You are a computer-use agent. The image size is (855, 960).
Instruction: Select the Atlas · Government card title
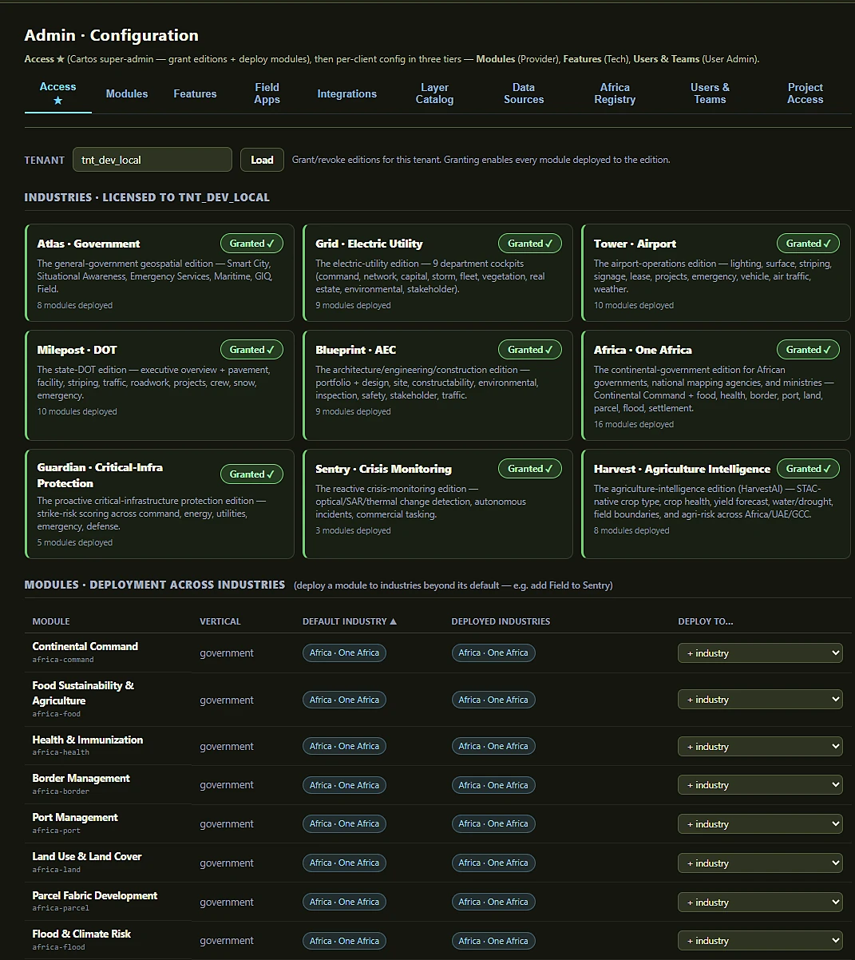click(89, 244)
